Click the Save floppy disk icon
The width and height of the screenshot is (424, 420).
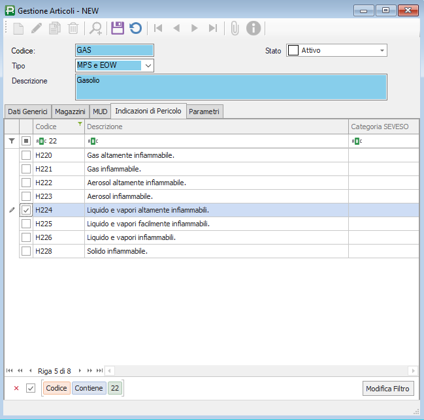click(117, 28)
